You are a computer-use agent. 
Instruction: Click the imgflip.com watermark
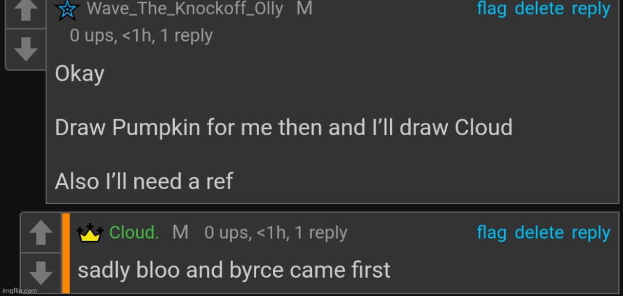[20, 291]
